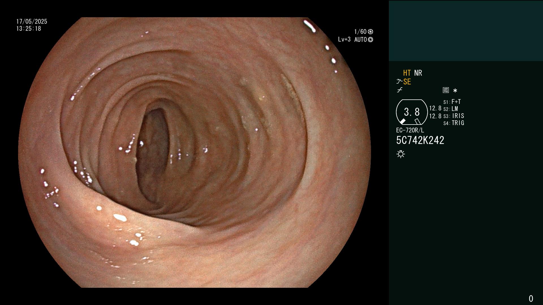
Task: Click the asterisk indicator beside sliders icon
Action: [x=455, y=90]
